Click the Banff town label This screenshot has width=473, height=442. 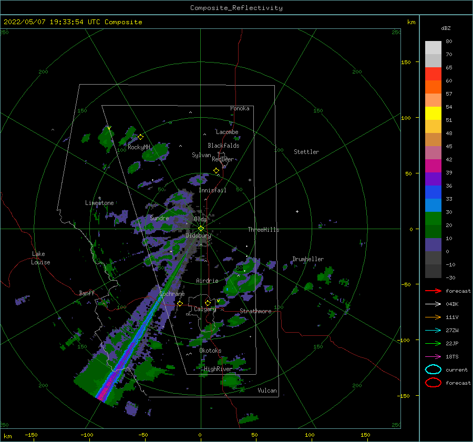(x=87, y=293)
